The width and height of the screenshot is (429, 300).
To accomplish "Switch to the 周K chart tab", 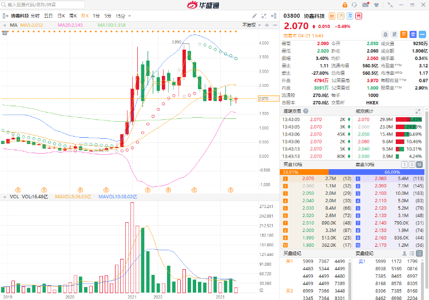I will click(73, 16).
